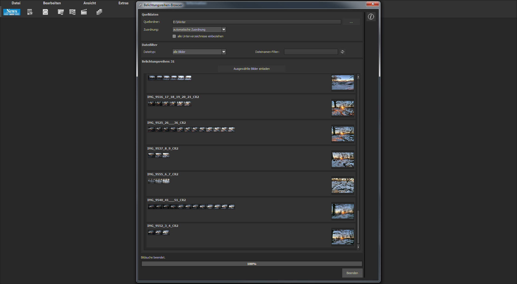Enable 'alle Unterverzeichnisse einbeziehen' checkbox

point(174,36)
